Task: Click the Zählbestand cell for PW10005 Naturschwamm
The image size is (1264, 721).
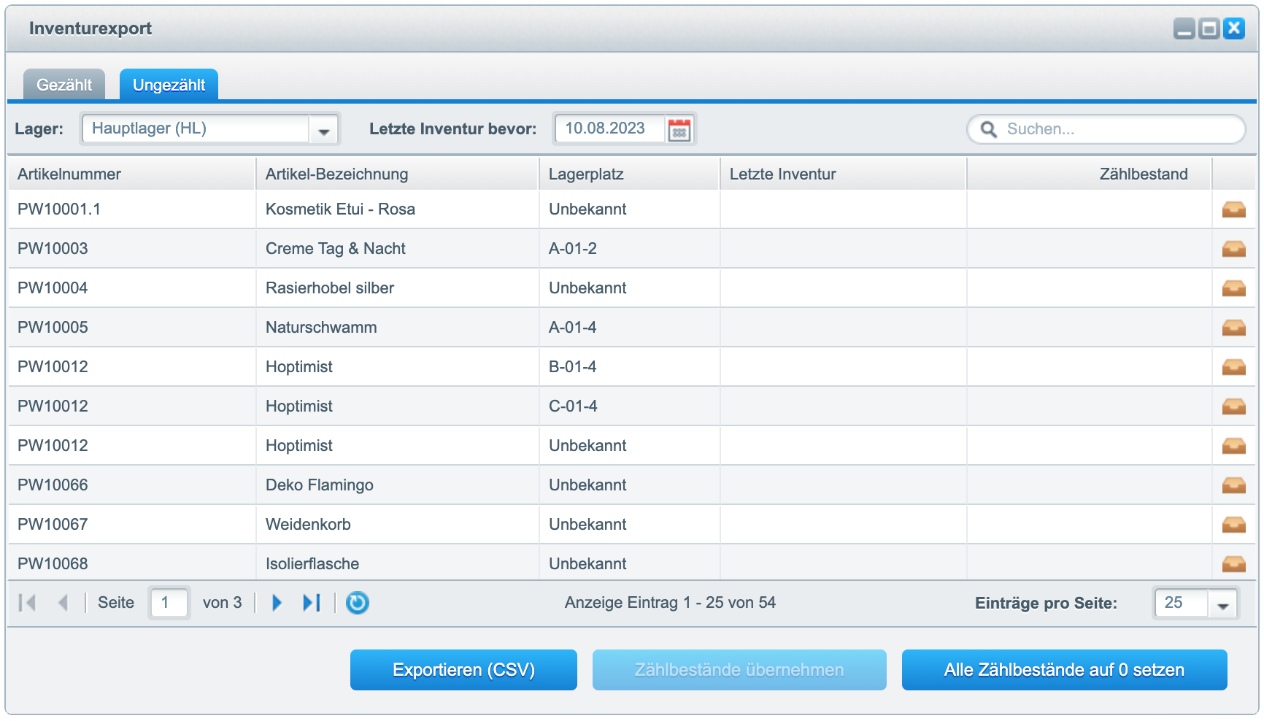Action: 1087,327
